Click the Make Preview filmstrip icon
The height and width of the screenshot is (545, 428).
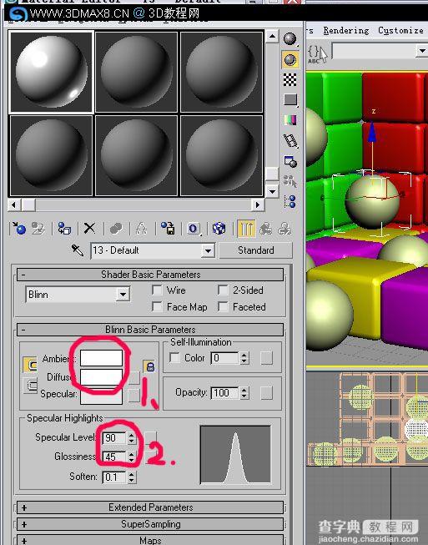[x=290, y=140]
